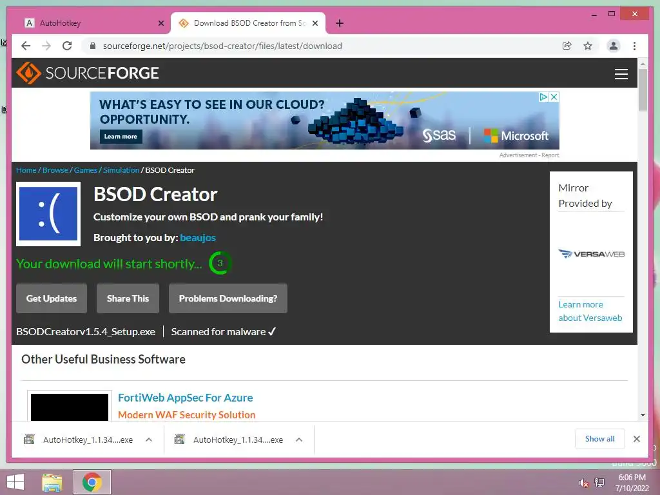Click the browser forward arrow

pyautogui.click(x=46, y=46)
